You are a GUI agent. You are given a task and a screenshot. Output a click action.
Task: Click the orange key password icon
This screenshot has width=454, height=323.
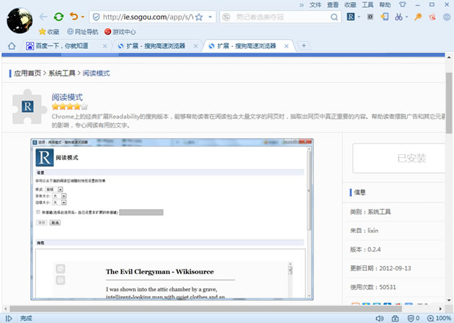pos(418,17)
